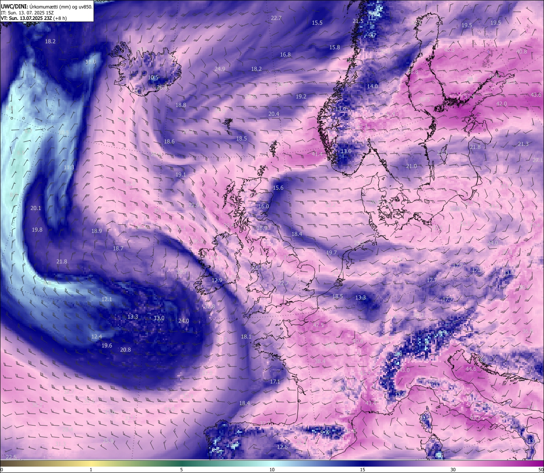The image size is (544, 473).
Task: Select the 14.0 value over Scandinavia
Action: [x=372, y=87]
